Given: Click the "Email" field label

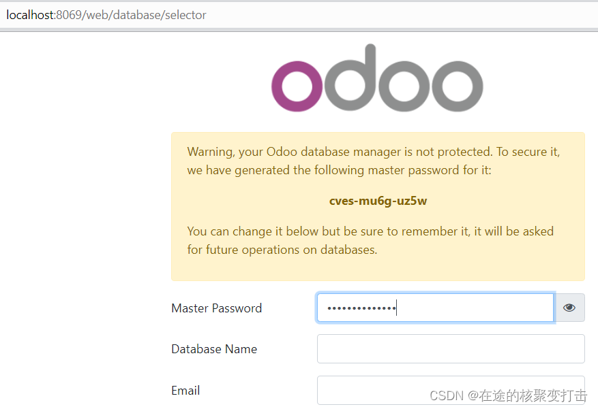Looking at the screenshot, I should [185, 391].
